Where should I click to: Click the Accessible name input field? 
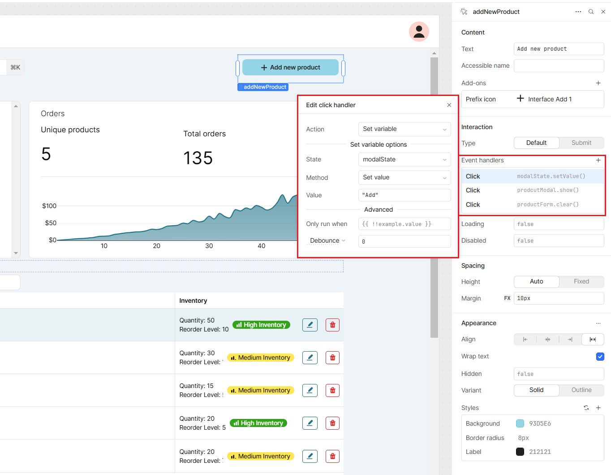click(x=559, y=66)
